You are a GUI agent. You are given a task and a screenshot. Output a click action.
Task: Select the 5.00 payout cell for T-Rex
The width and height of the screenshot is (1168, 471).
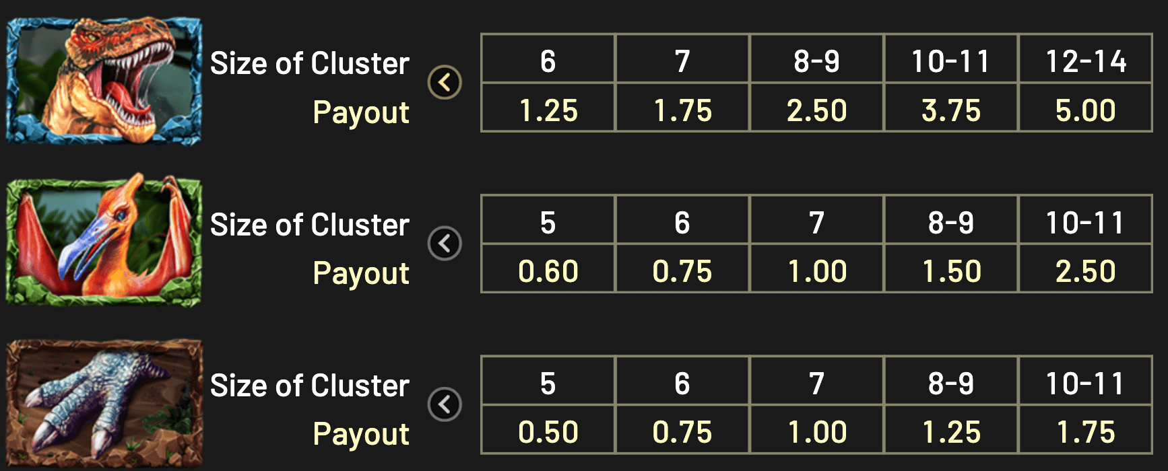pos(1085,110)
